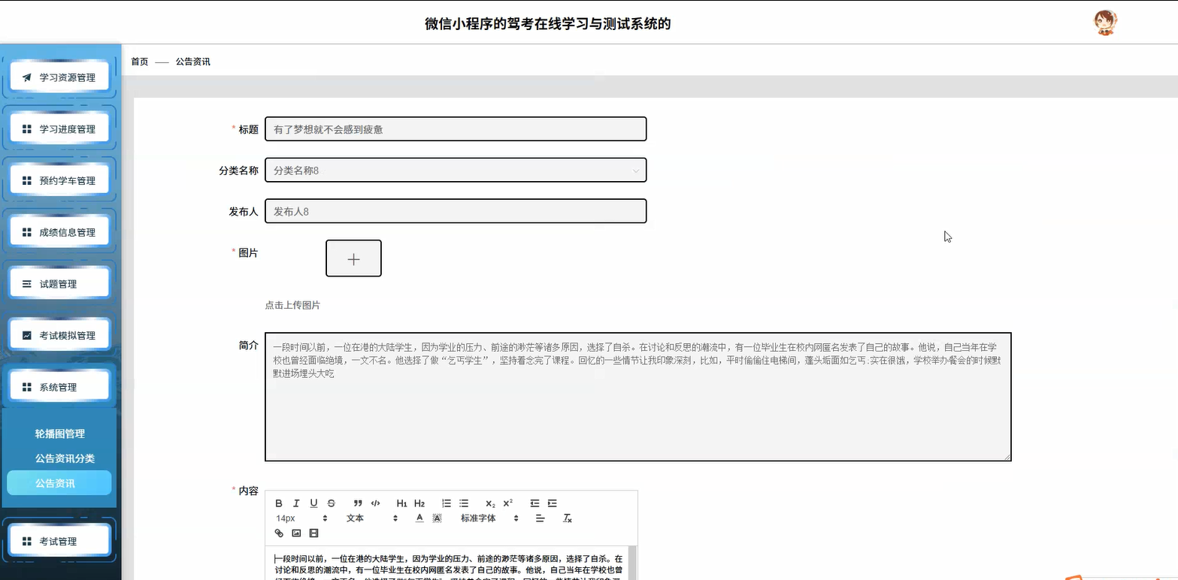Click the plus box to upload image
Screen dimensions: 1178x580
coord(353,258)
